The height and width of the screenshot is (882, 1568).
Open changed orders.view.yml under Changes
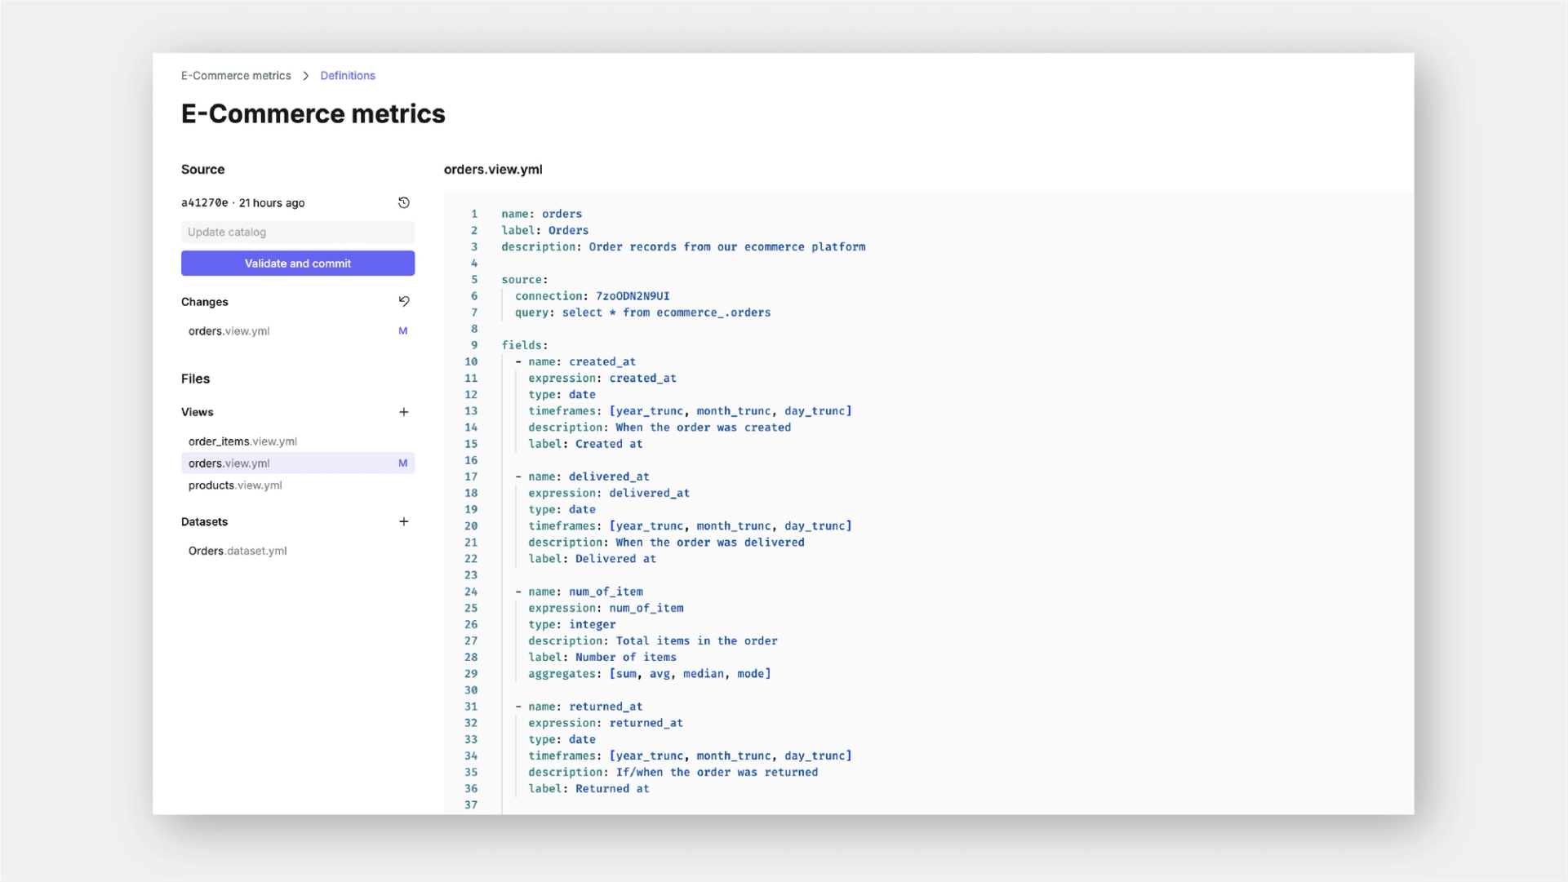pyautogui.click(x=229, y=331)
